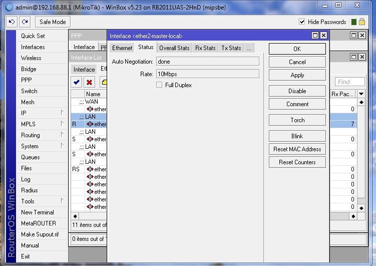
Task: Click the yellow comment note icon
Action: coord(104,82)
